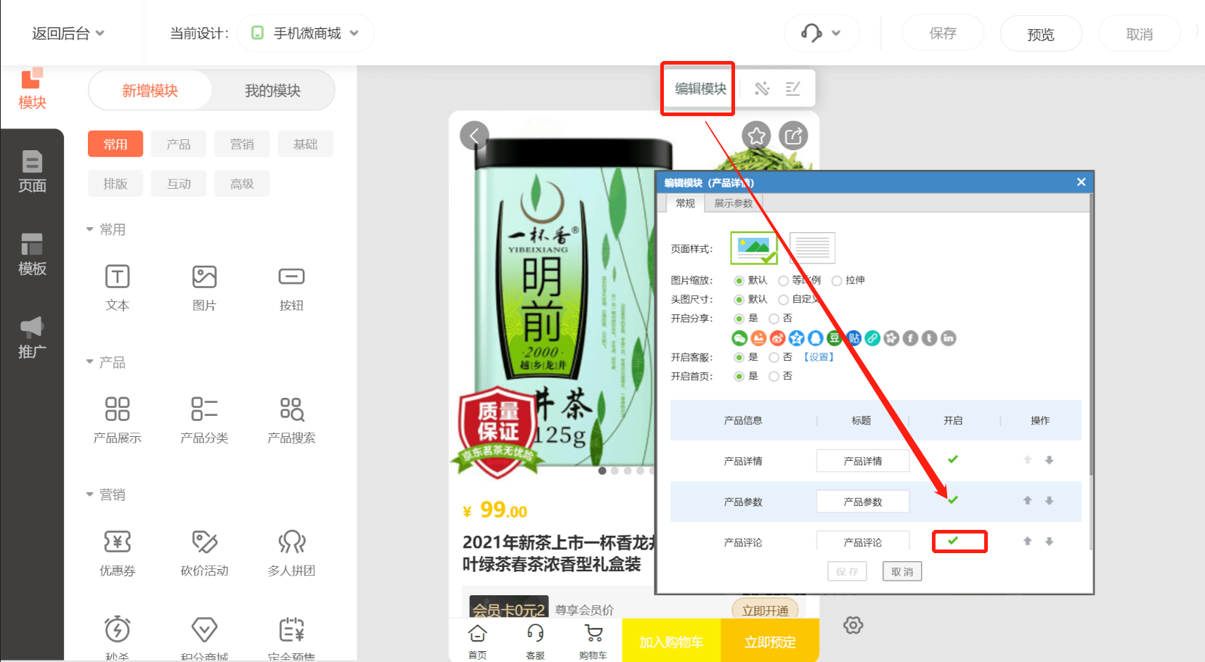Select 等比例 for 图片缩放
This screenshot has width=1205, height=662.
coord(783,280)
